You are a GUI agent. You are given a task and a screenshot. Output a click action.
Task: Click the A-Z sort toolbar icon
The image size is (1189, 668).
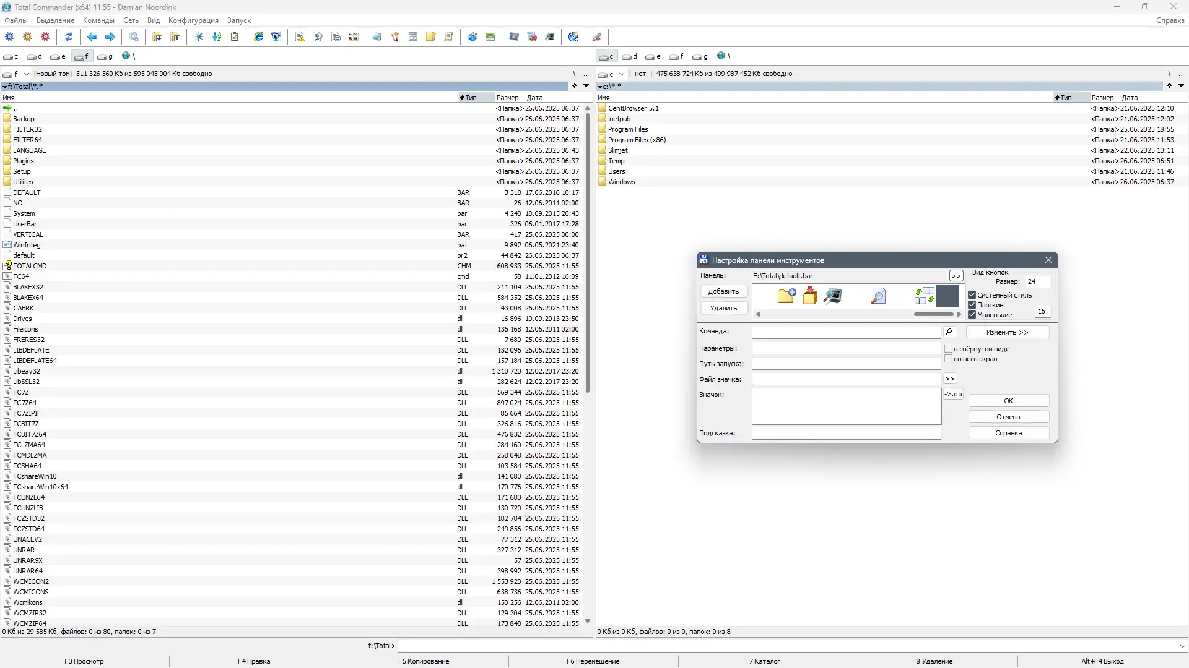[x=217, y=37]
